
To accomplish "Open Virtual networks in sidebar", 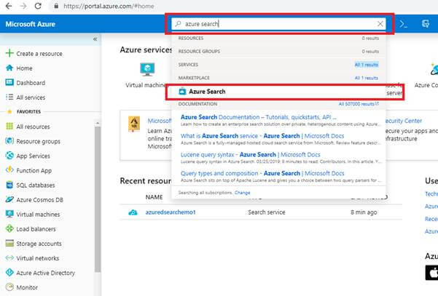I will 38,258.
